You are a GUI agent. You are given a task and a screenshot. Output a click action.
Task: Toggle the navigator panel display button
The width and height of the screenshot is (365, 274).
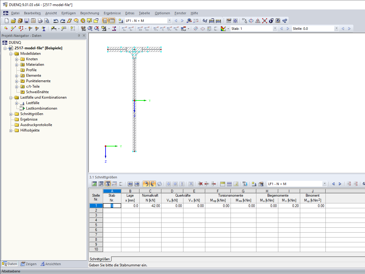coord(105,21)
